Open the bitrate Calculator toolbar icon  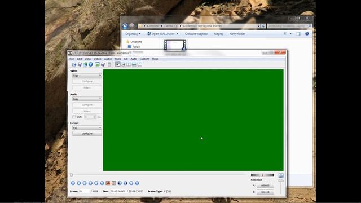pyautogui.click(x=109, y=64)
